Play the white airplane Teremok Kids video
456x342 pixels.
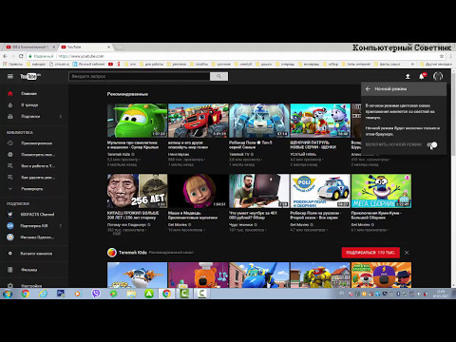(x=137, y=275)
